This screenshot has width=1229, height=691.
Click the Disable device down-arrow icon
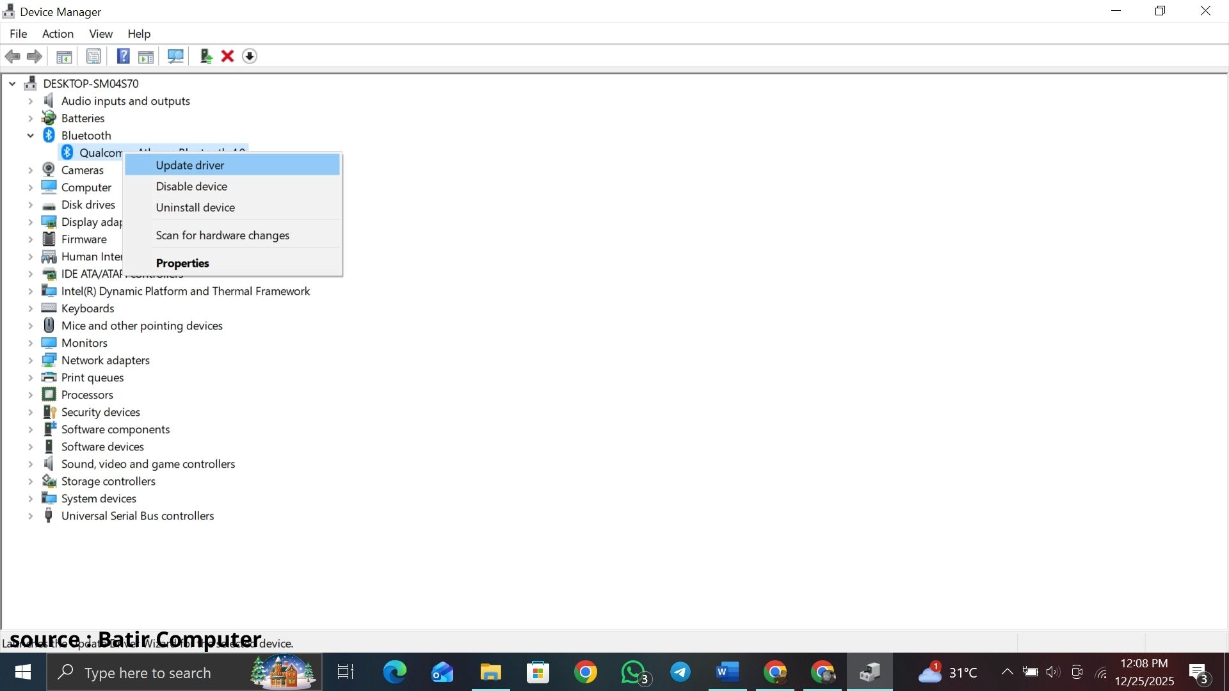coord(250,56)
